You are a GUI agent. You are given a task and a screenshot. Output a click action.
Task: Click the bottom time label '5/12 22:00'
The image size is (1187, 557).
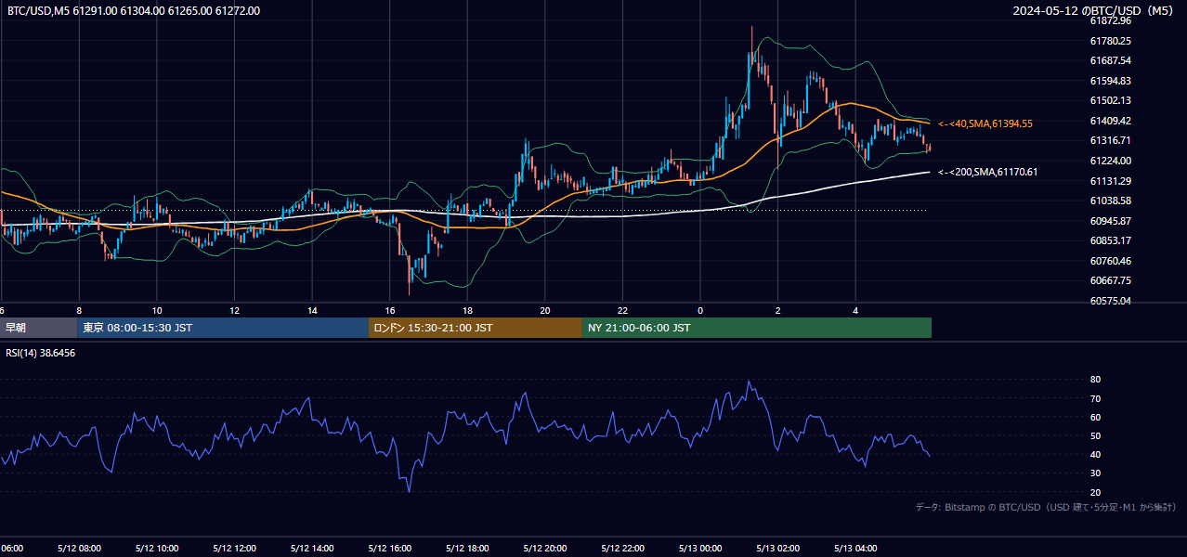coord(622,549)
